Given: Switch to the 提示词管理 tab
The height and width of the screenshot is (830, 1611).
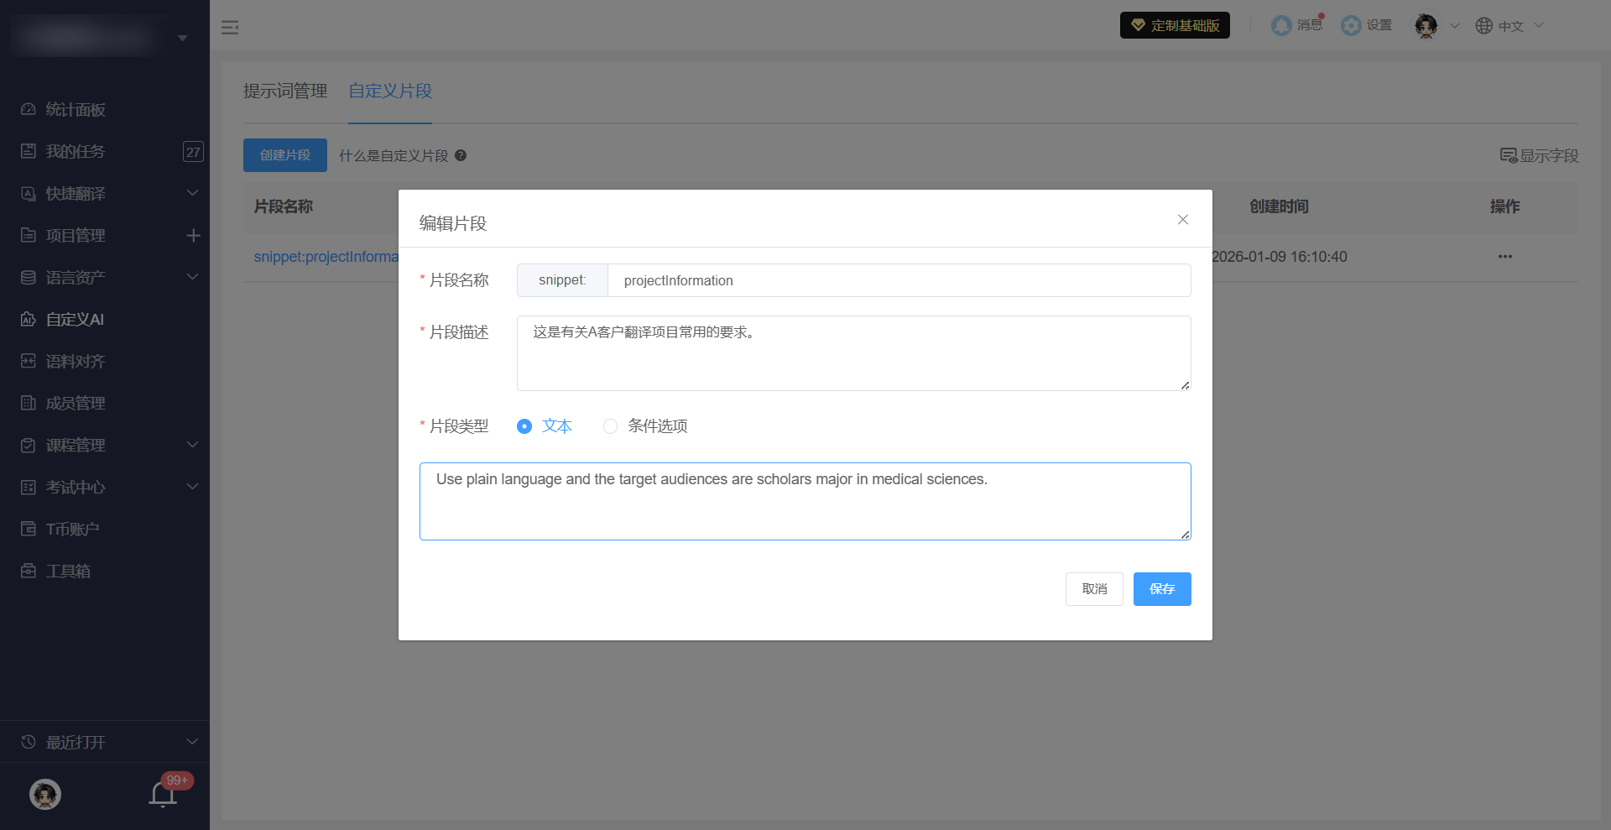Looking at the screenshot, I should point(285,91).
